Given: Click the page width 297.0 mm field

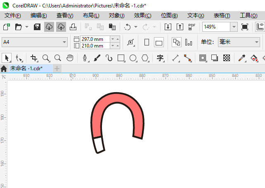Looking at the screenshot, I should [x=95, y=39].
